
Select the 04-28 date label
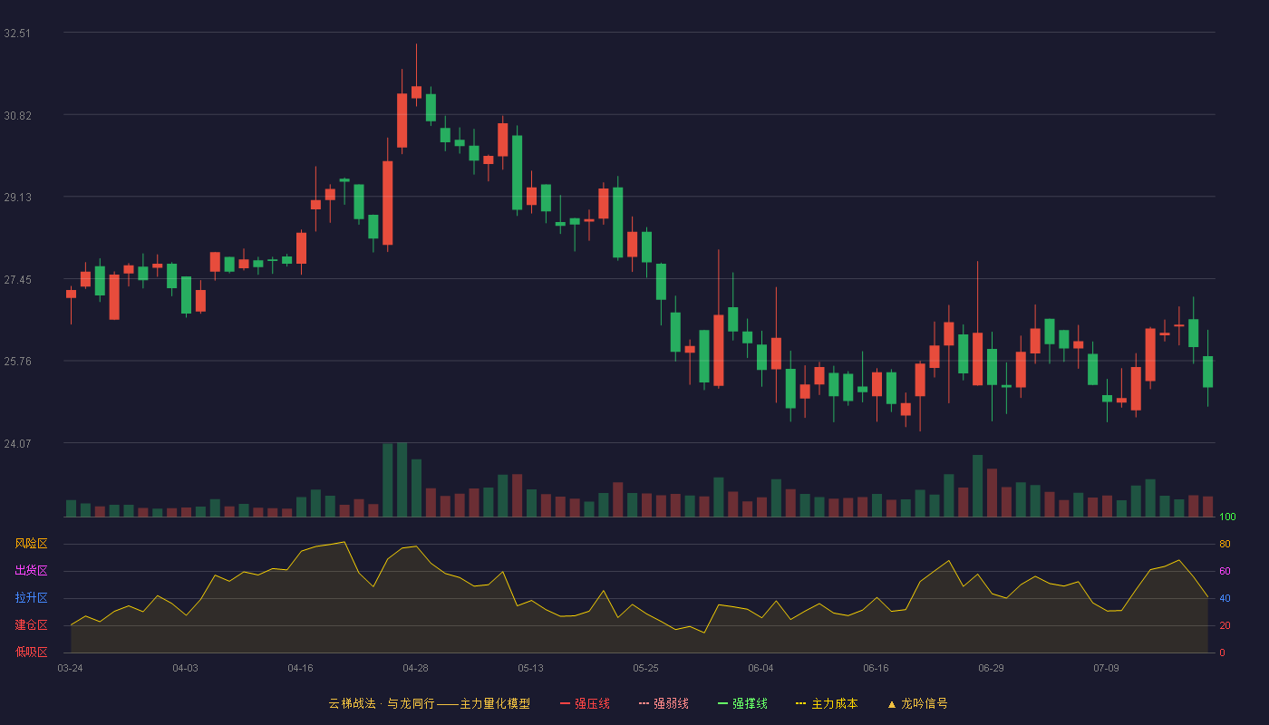(x=415, y=668)
